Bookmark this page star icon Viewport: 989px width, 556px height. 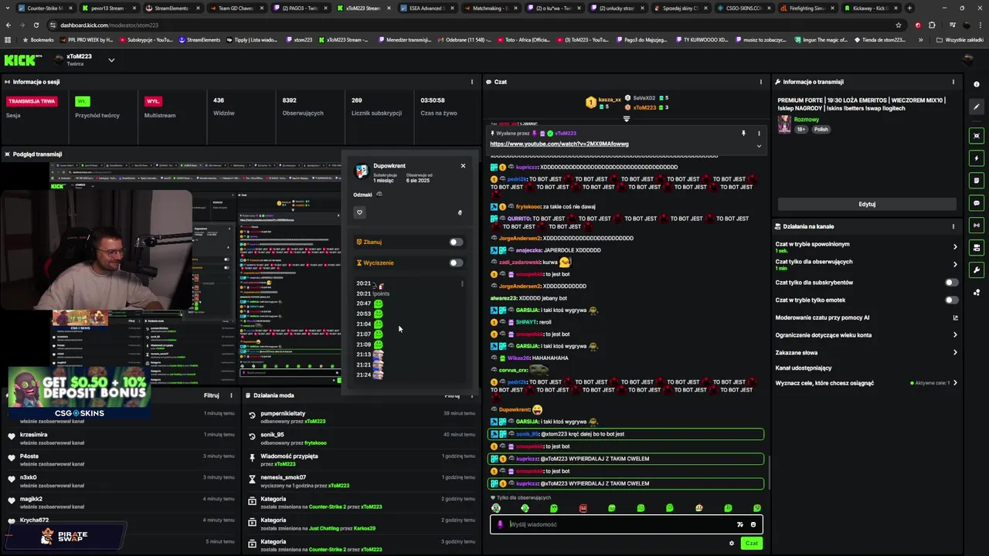click(899, 25)
